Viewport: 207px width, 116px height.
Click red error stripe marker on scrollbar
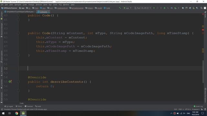tap(203, 30)
